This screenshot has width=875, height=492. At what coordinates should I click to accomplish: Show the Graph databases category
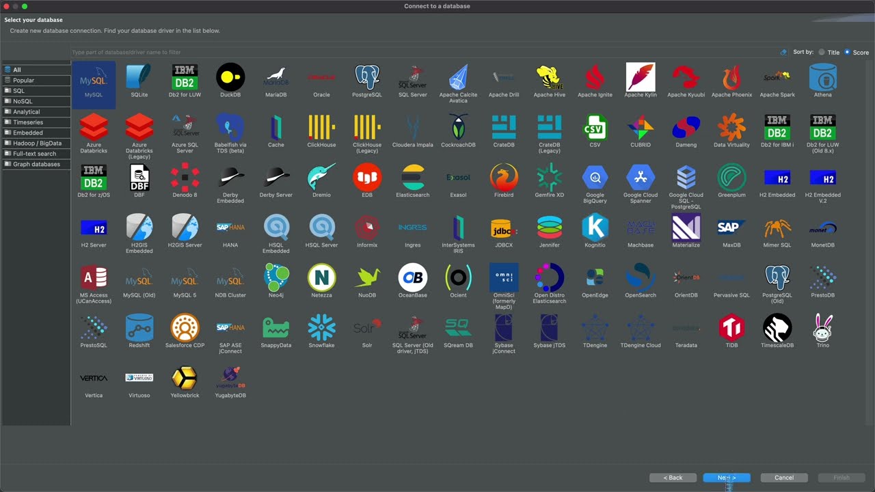coord(36,164)
